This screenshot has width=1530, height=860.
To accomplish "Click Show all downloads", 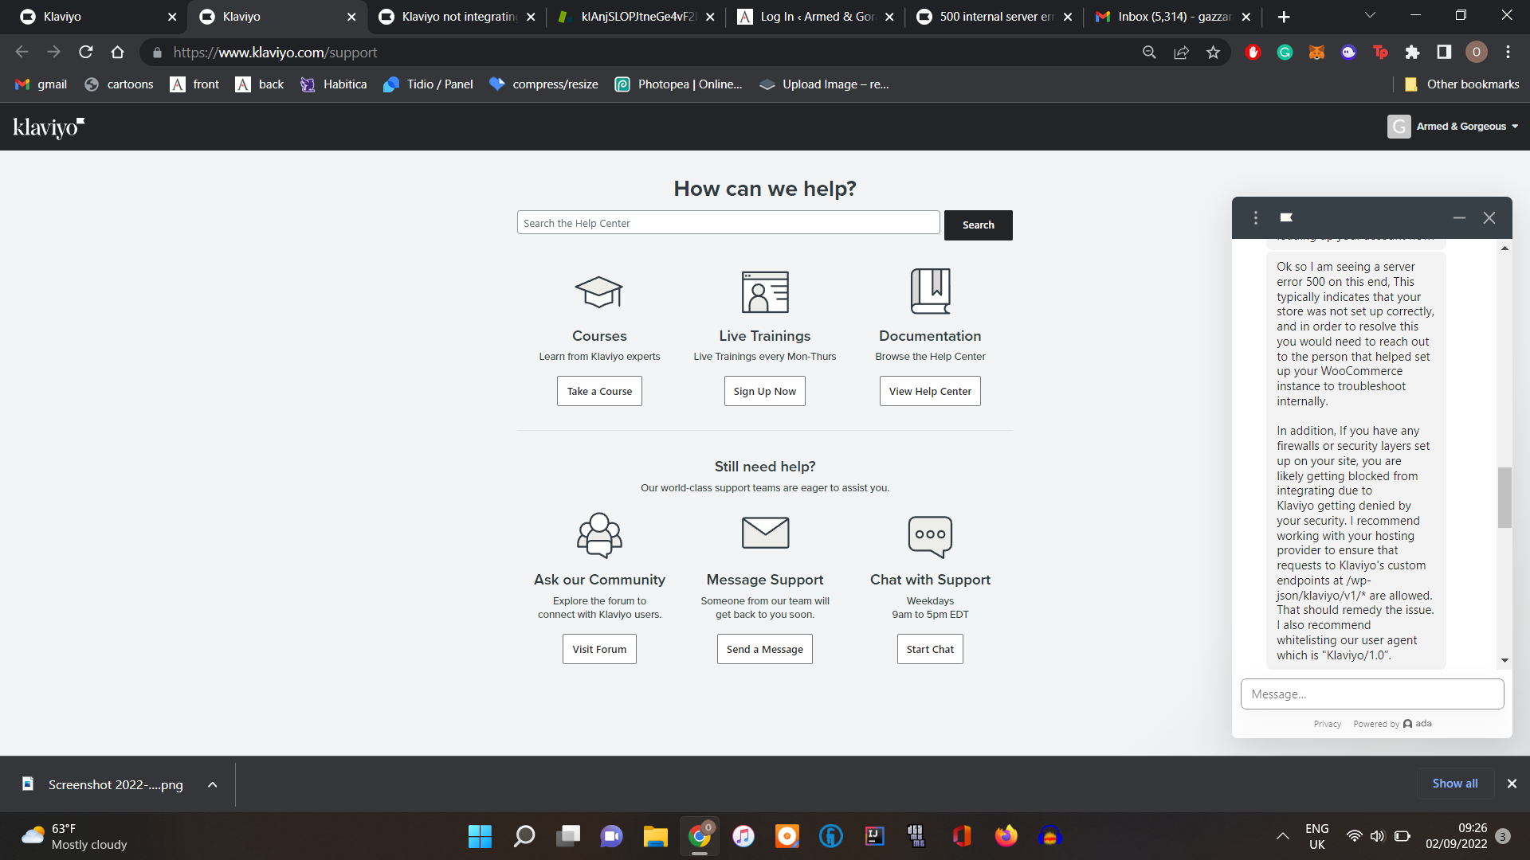I will tap(1455, 784).
